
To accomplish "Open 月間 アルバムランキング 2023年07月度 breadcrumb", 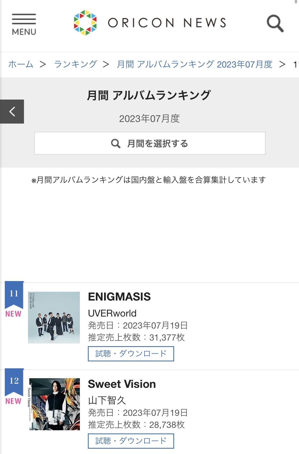I will [195, 64].
